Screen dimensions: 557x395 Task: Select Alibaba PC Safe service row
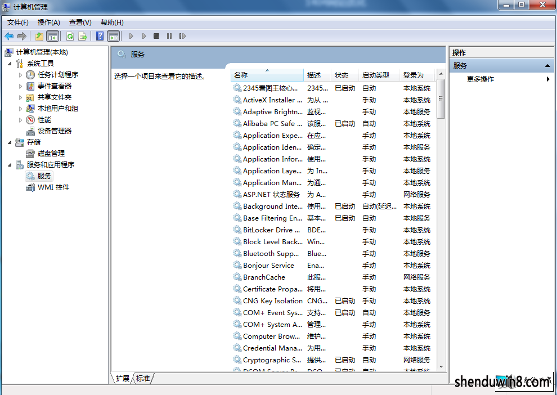[333, 124]
